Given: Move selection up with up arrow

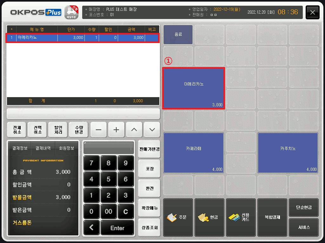Looking at the screenshot, I should click(134, 130).
